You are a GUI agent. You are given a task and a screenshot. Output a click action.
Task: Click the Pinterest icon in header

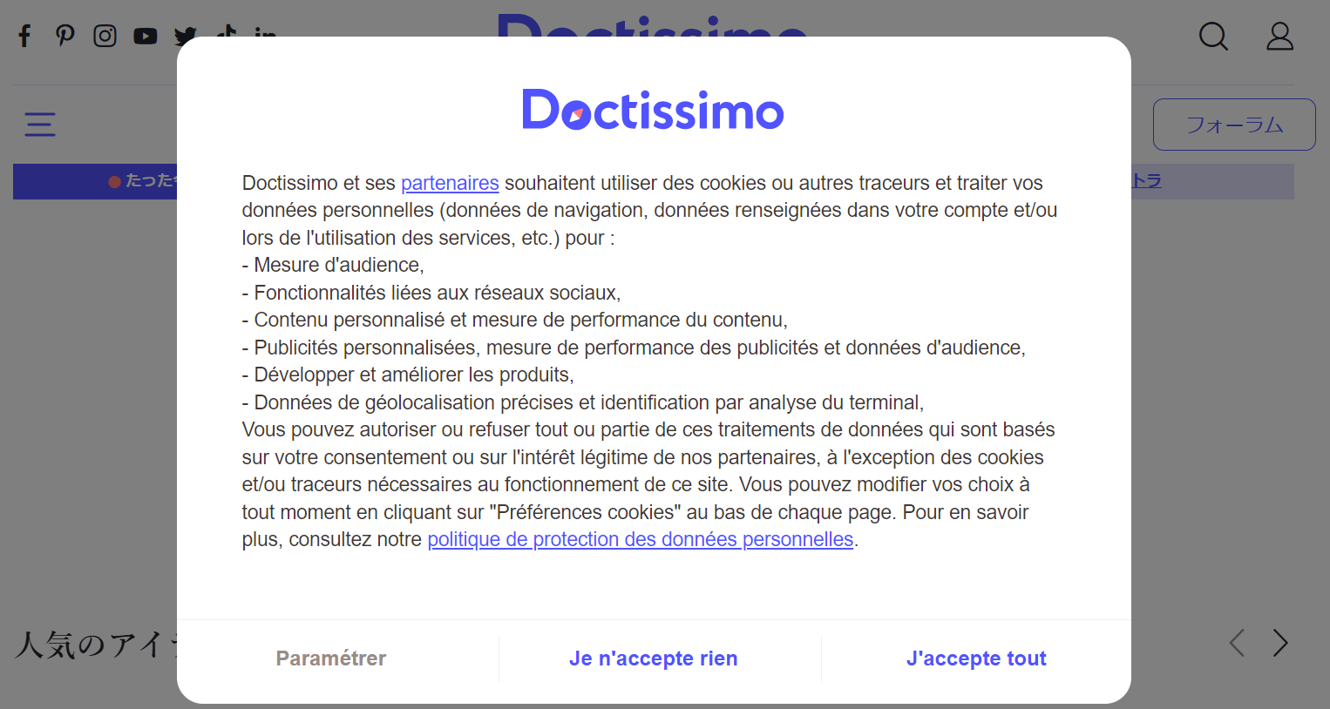pyautogui.click(x=64, y=36)
